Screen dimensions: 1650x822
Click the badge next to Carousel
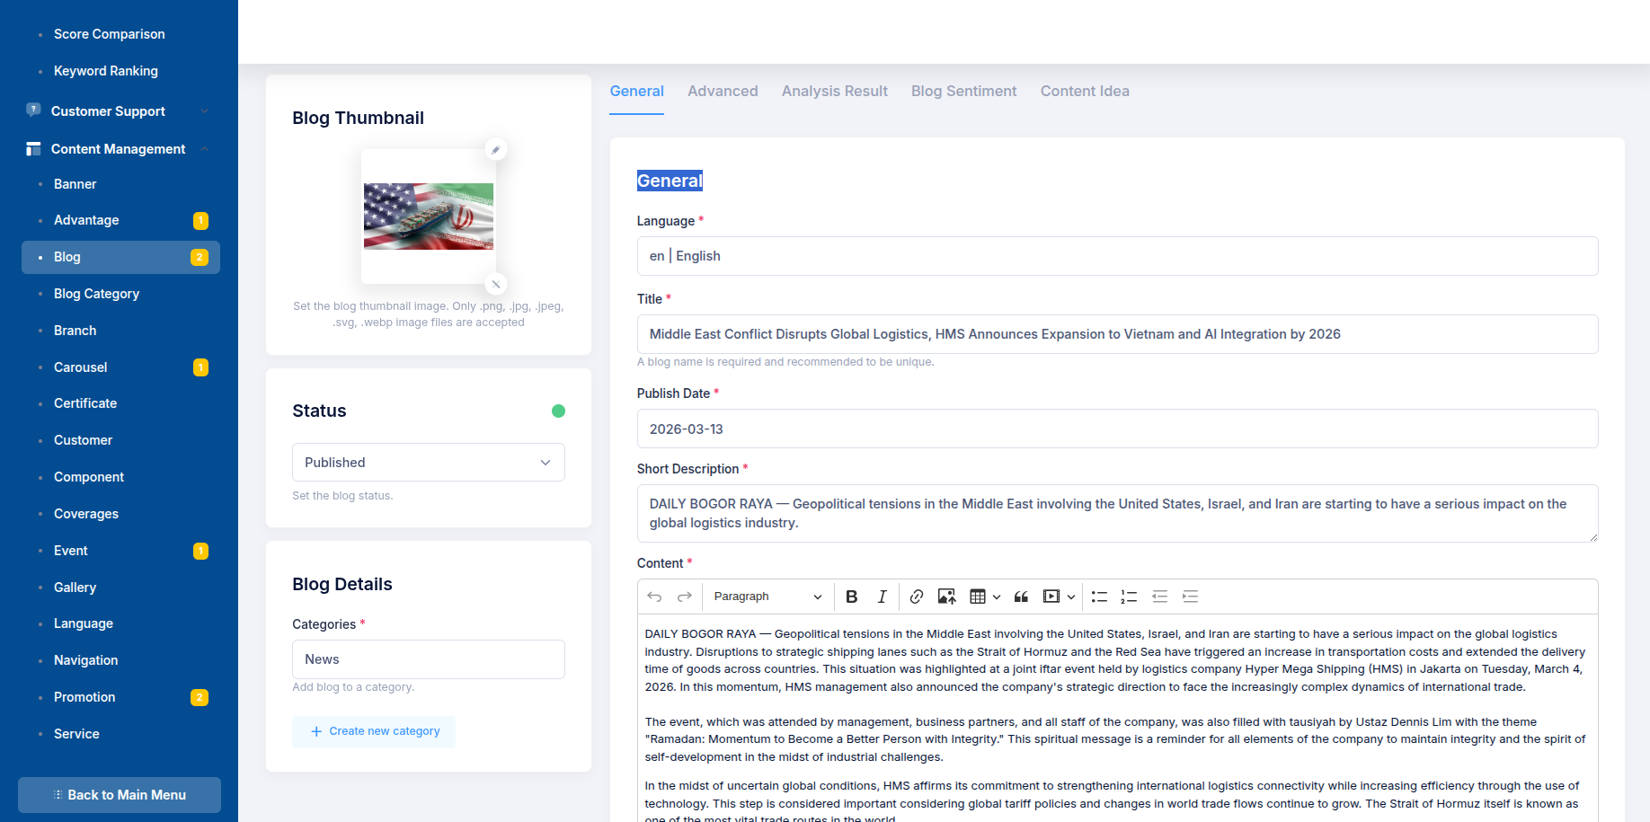[x=200, y=367]
